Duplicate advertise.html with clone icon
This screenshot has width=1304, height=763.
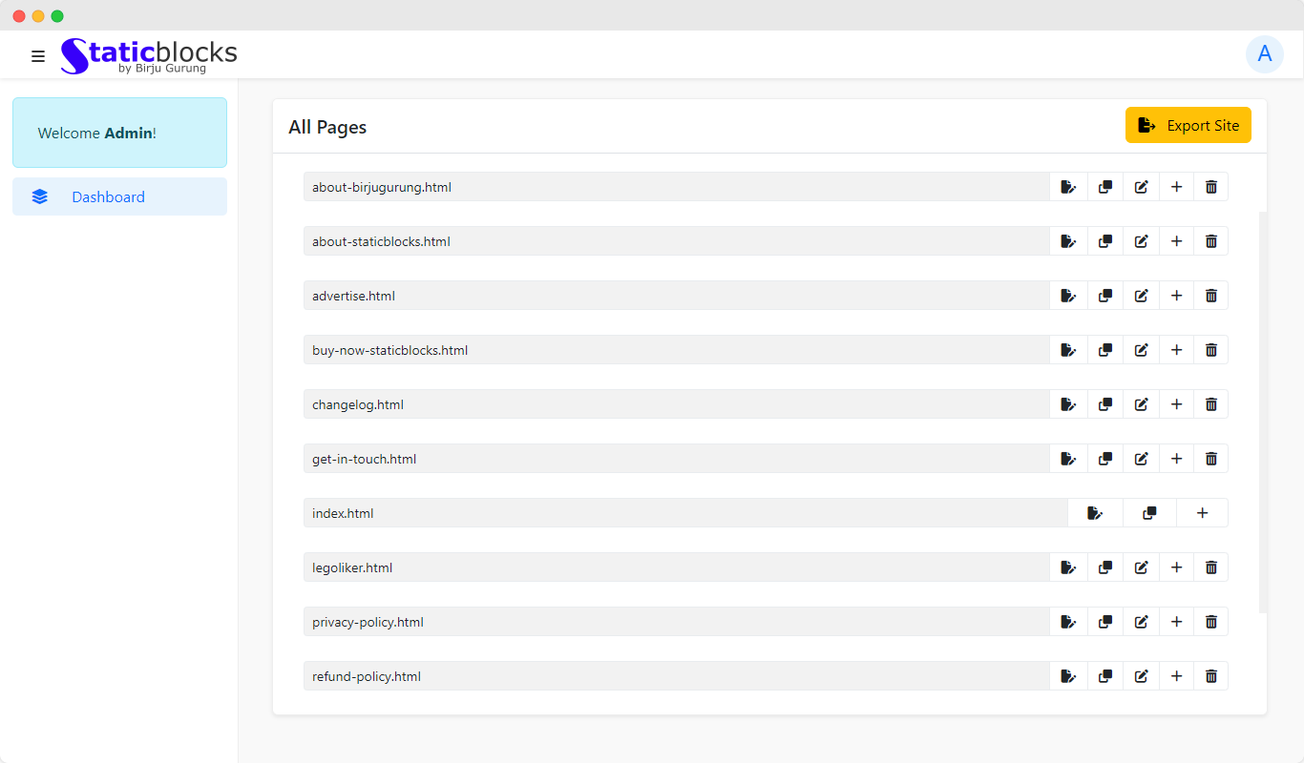point(1105,296)
